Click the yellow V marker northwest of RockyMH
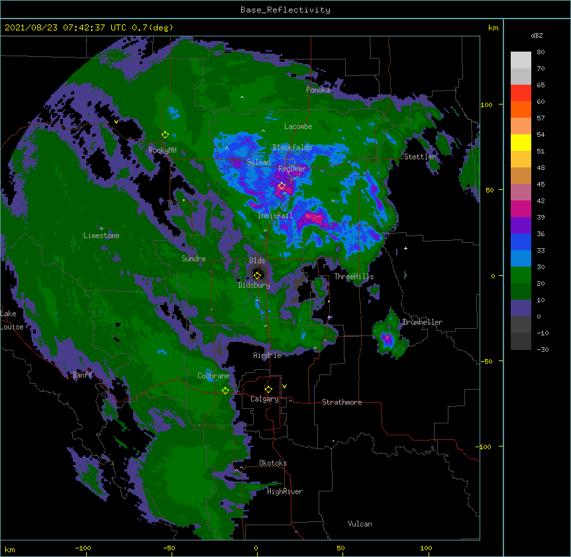571x557 pixels. 116,122
